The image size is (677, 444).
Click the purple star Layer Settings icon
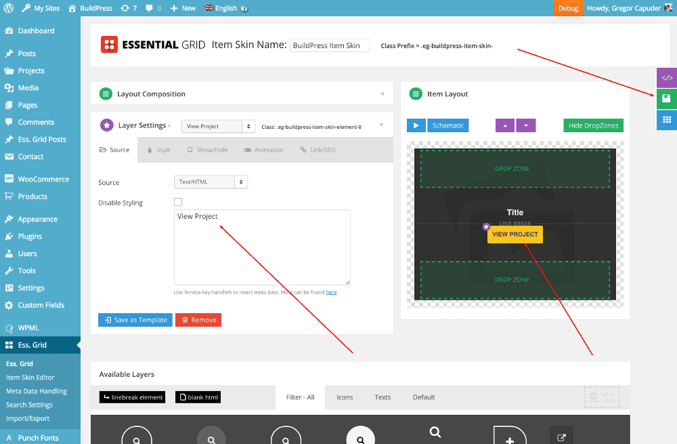[x=107, y=125]
